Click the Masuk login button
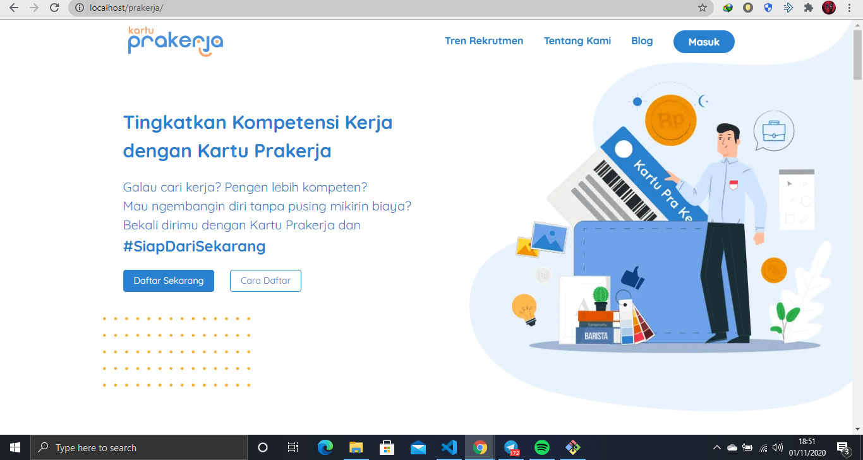 tap(704, 42)
